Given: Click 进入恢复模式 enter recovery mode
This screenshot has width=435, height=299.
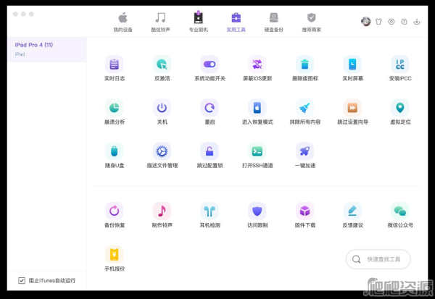Looking at the screenshot, I should coord(257,108).
